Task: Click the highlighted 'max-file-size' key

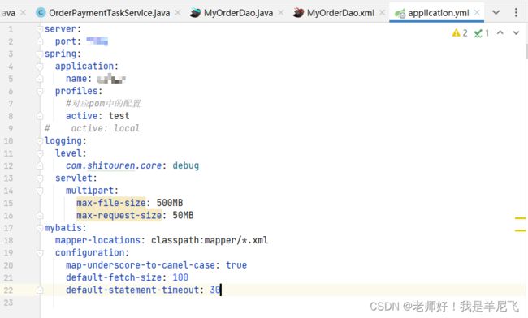Action: (111, 204)
